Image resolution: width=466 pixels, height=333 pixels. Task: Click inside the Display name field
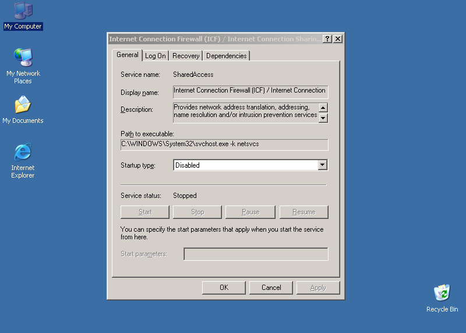pyautogui.click(x=250, y=92)
